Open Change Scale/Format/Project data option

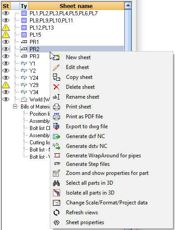tap(107, 203)
